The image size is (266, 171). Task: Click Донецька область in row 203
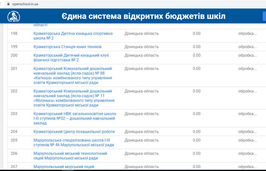[142, 114]
